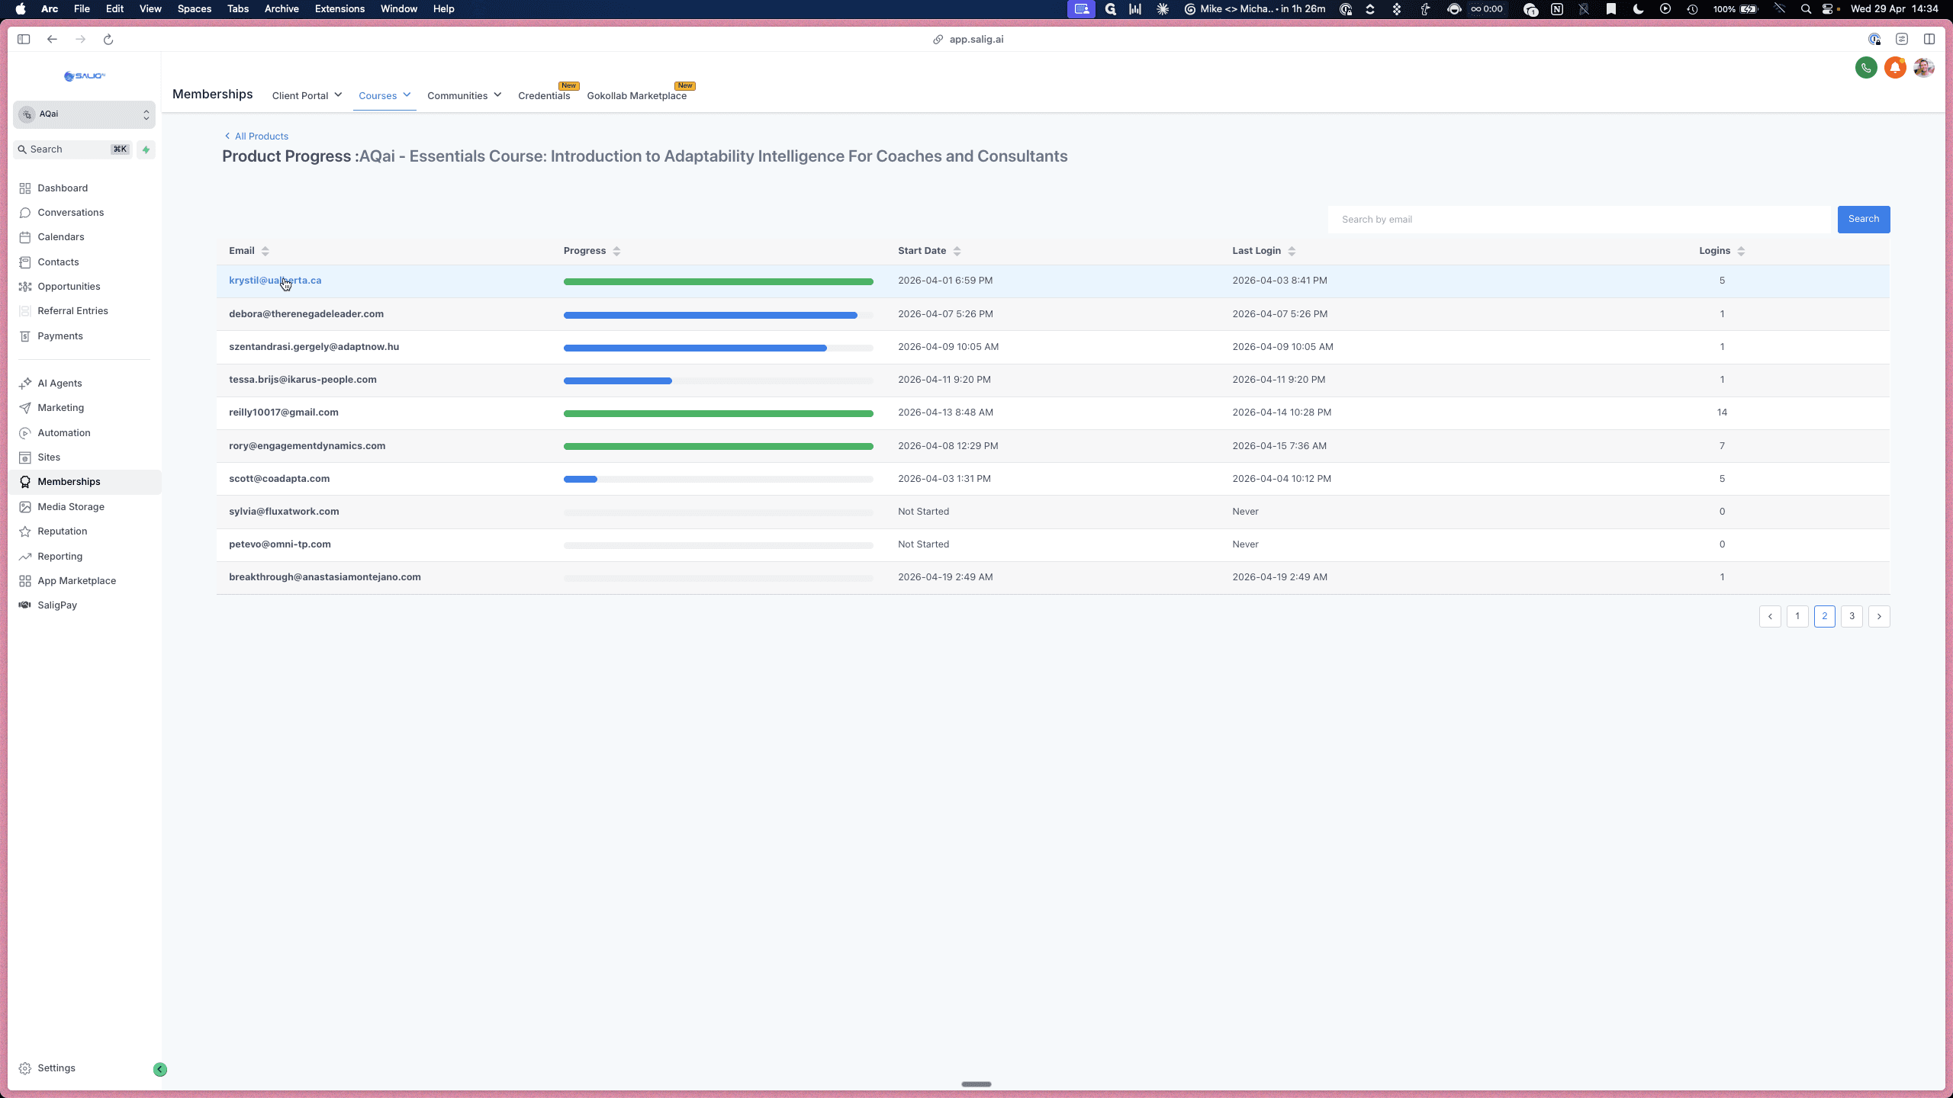
Task: Expand the Courses dropdown tab
Action: 384,95
